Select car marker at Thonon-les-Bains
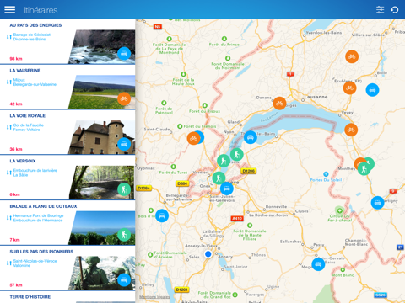The image size is (405, 303). pos(251,137)
